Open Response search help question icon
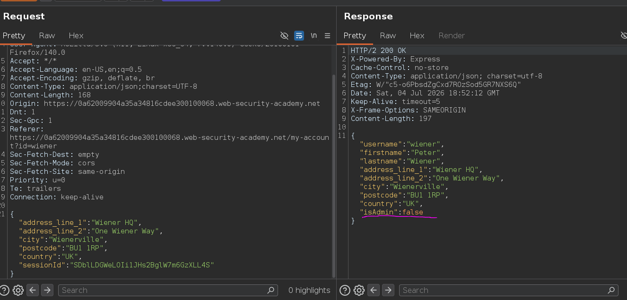This screenshot has width=627, height=300. (345, 290)
